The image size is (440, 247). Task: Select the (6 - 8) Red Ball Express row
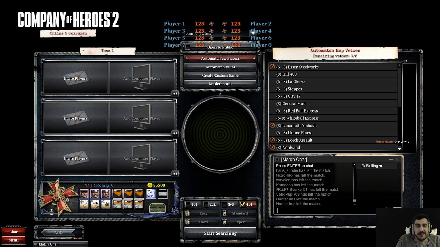point(333,111)
